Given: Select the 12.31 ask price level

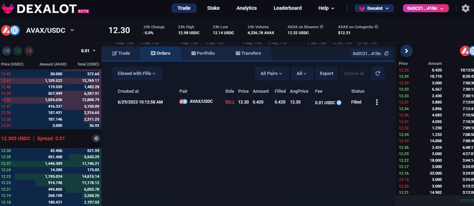Looking at the screenshot, I should click(51, 125).
